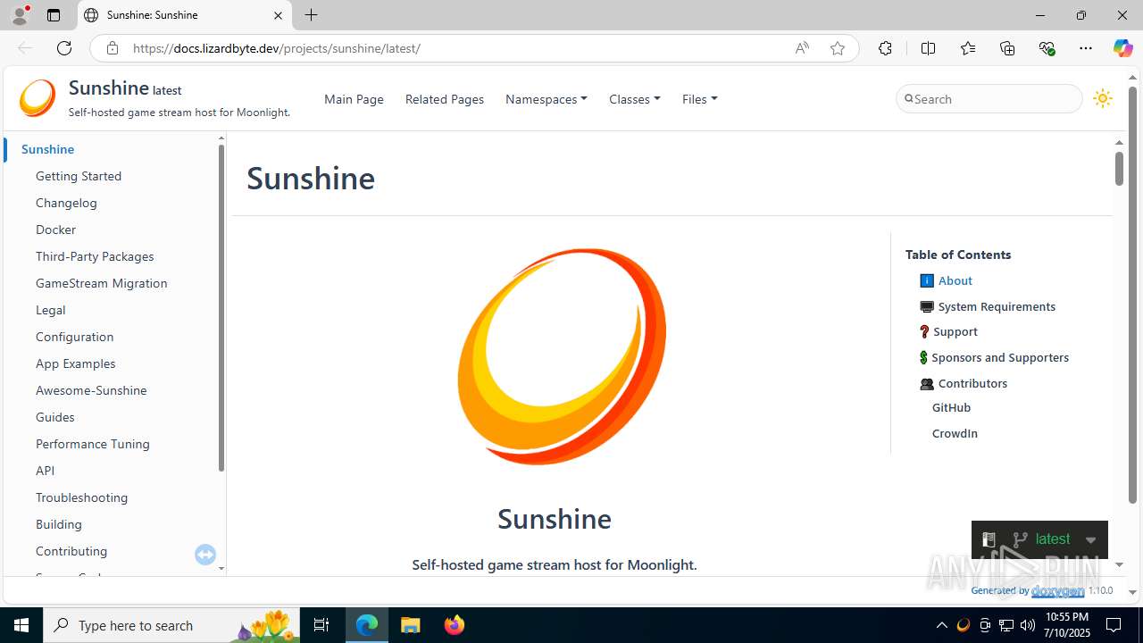
Task: Click the Support question mark icon
Action: pos(924,331)
